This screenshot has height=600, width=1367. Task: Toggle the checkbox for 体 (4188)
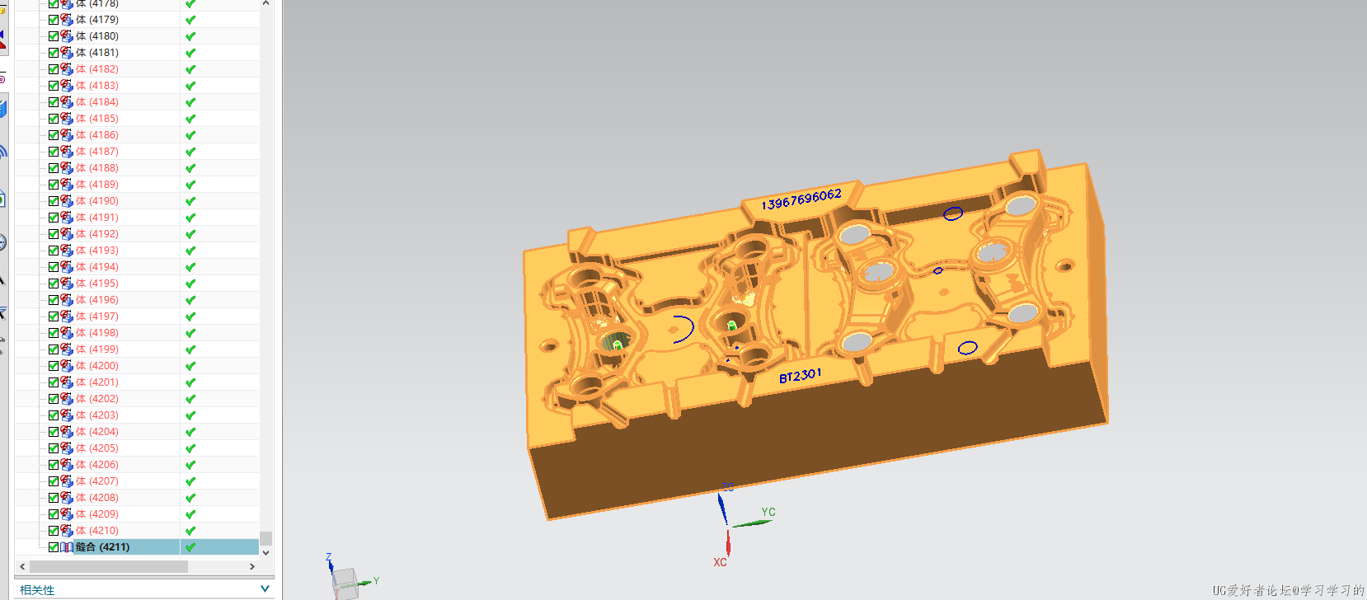point(54,168)
